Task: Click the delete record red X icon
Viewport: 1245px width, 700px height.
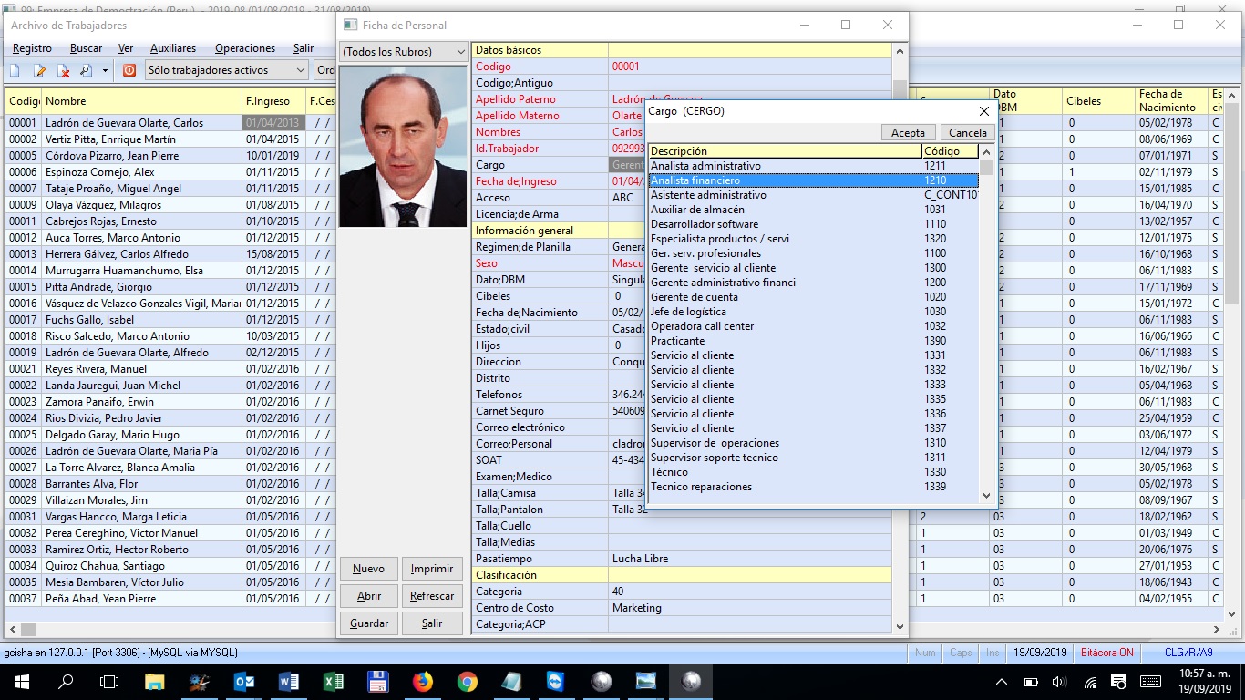Action: tap(64, 70)
